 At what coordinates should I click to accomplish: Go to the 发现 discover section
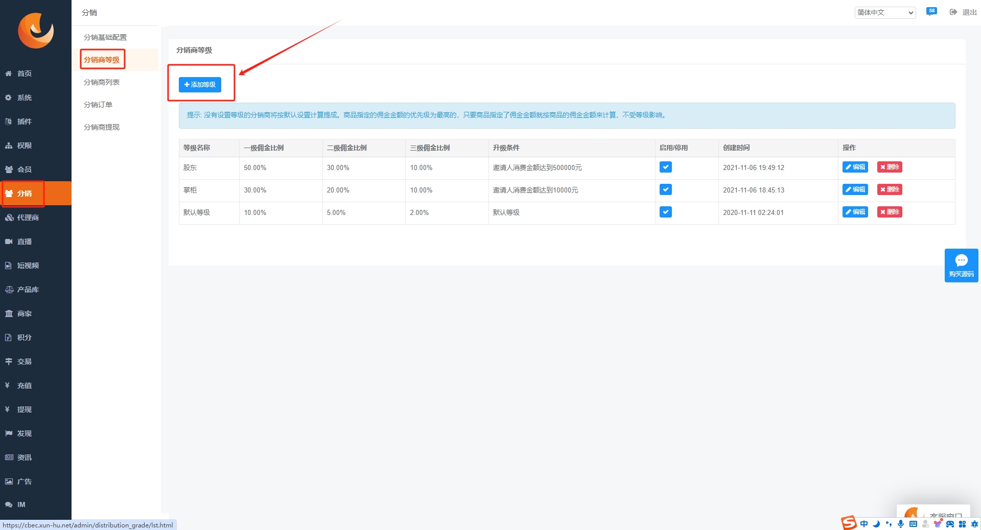coord(36,433)
